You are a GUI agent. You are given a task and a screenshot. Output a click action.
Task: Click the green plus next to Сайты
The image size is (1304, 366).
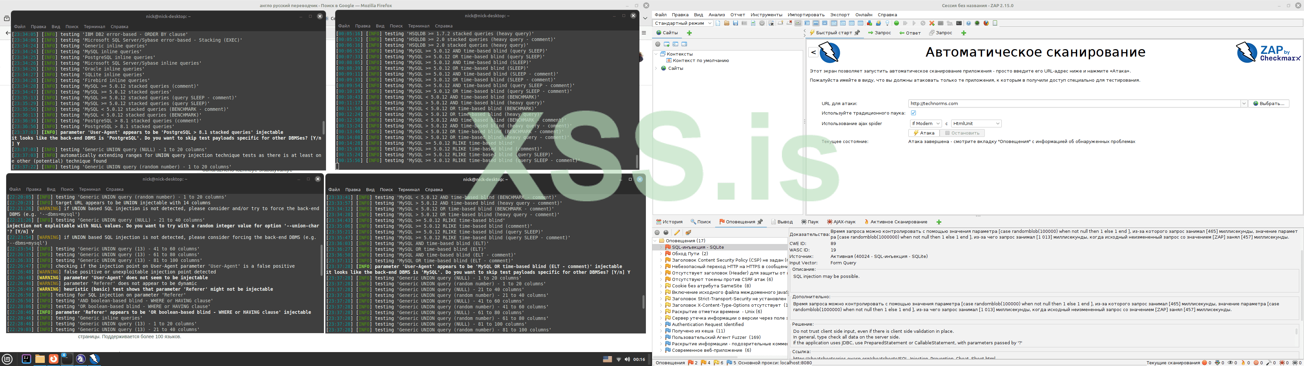689,33
